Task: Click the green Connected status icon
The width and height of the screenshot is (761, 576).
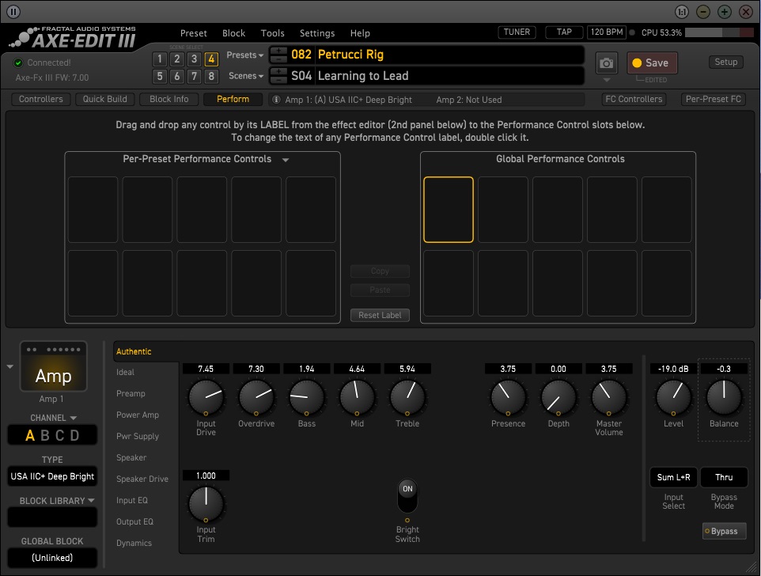Action: [18, 63]
